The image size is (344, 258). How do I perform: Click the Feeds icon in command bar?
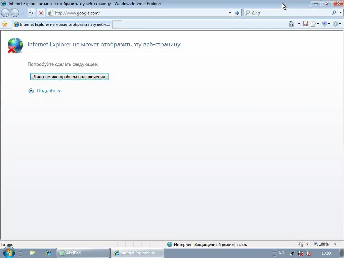[305, 24]
